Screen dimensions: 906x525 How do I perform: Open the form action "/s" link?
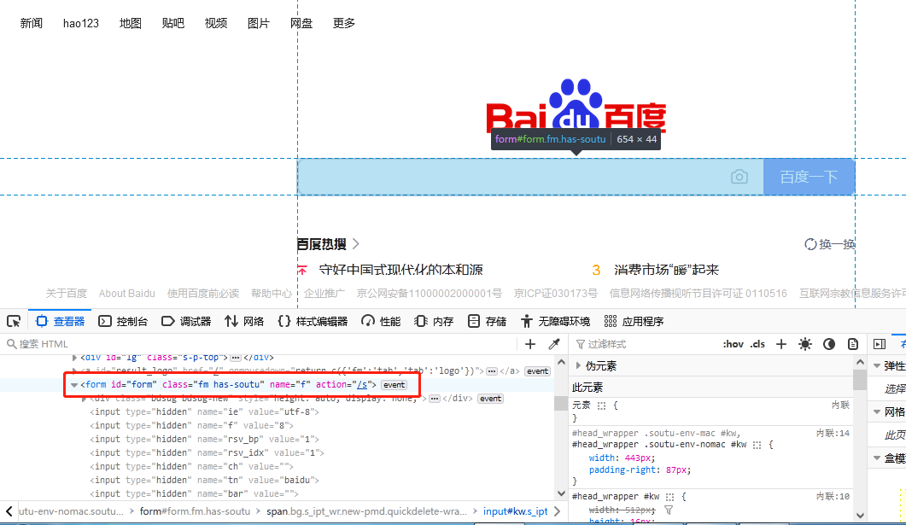(362, 385)
